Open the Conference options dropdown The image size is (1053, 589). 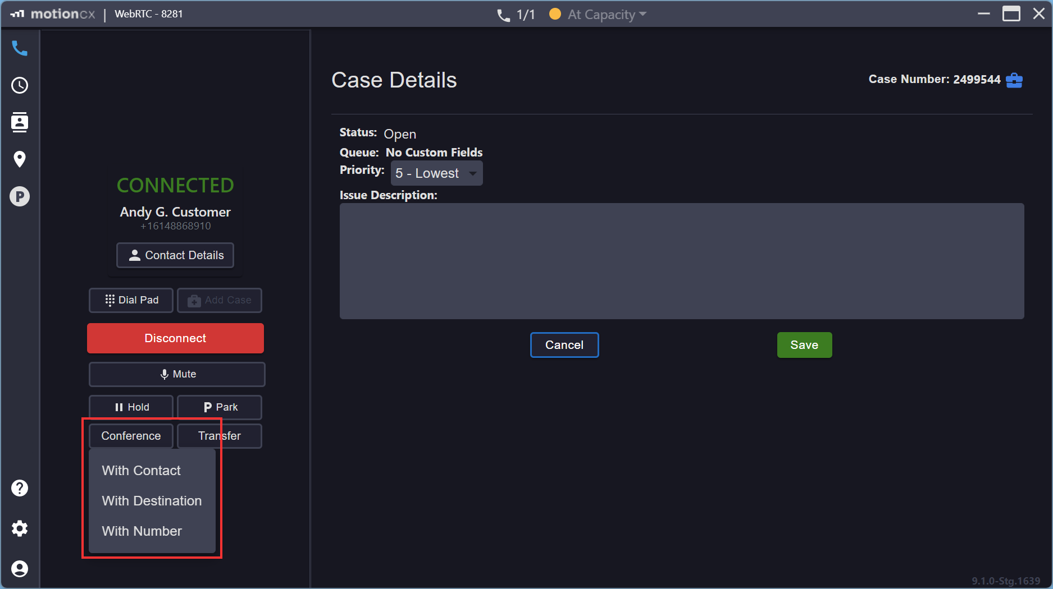pyautogui.click(x=131, y=436)
